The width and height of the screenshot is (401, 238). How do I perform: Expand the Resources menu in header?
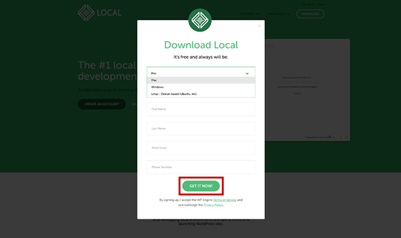click(279, 14)
